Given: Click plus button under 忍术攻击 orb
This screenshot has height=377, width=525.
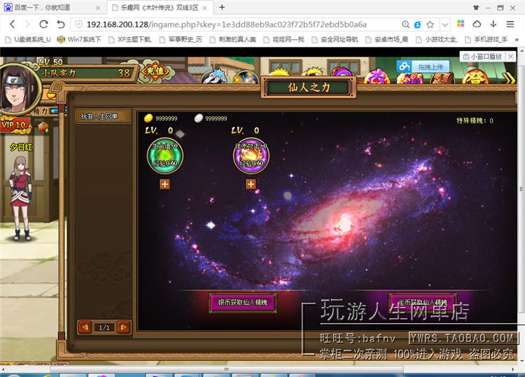Looking at the screenshot, I should click(251, 184).
